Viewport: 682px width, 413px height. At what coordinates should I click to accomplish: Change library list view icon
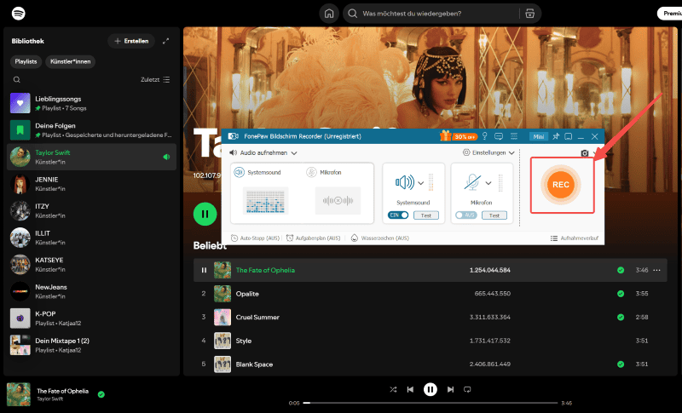click(x=166, y=79)
